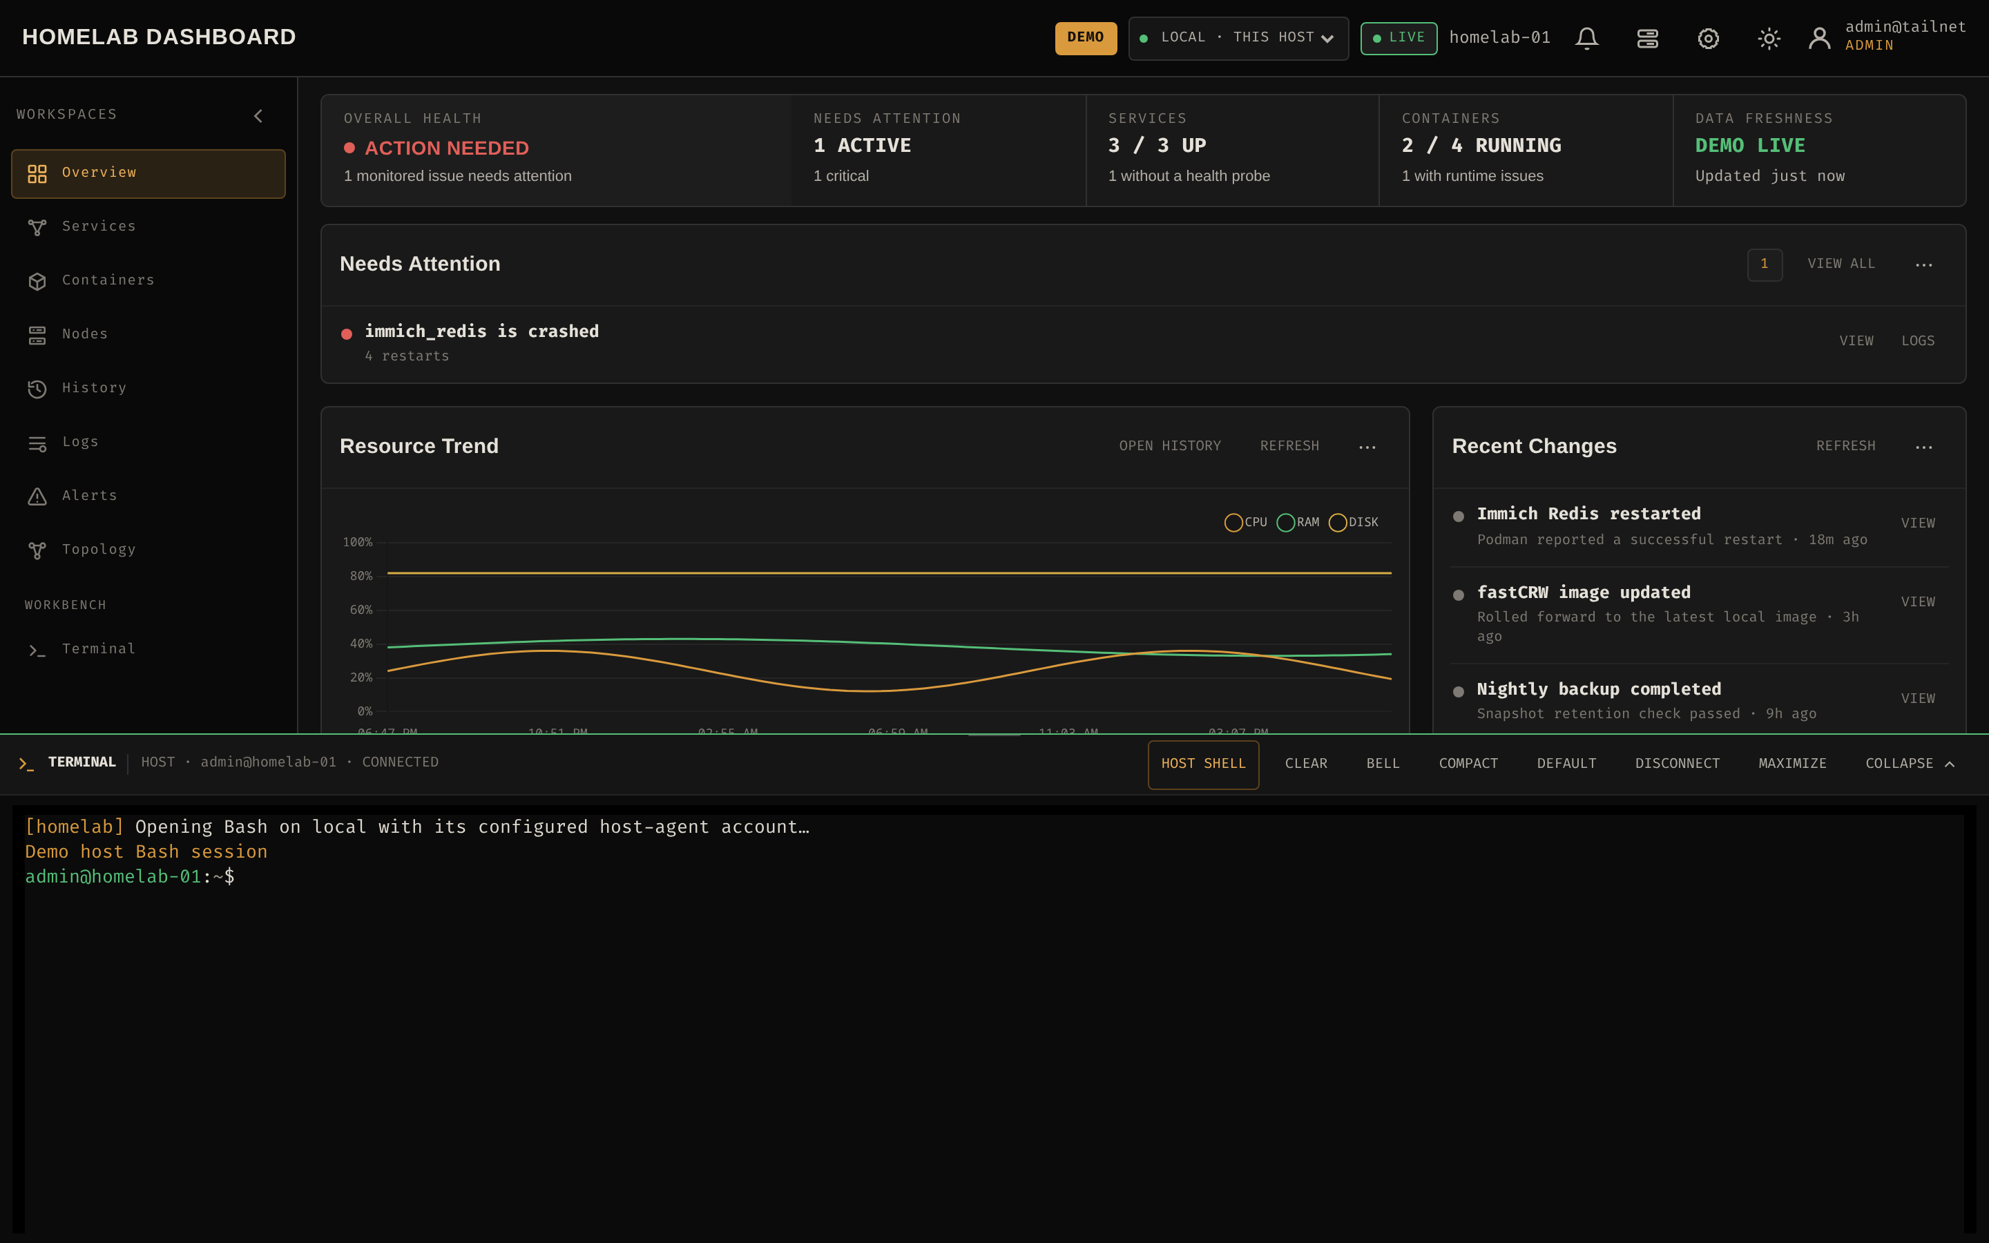Viewport: 1989px width, 1243px height.
Task: Click the Needs Attention 1 Active card
Action: coord(938,151)
